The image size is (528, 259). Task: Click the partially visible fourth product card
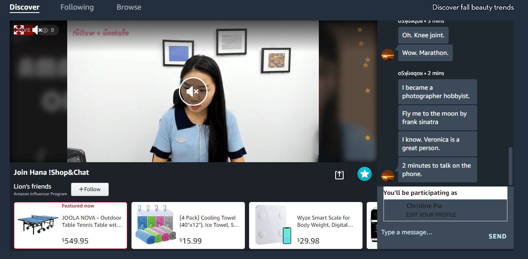[x=372, y=225]
